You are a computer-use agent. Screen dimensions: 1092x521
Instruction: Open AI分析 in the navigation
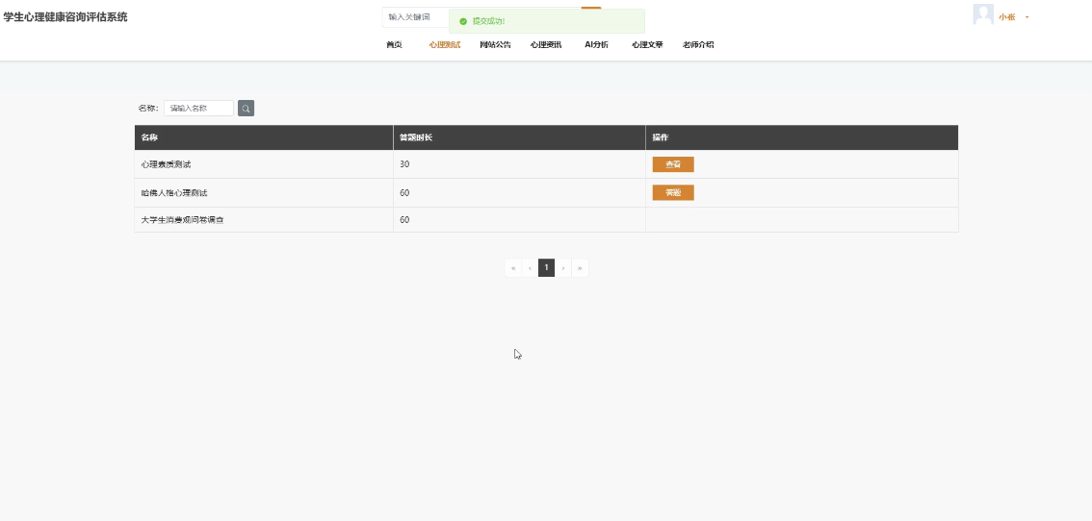click(x=596, y=44)
